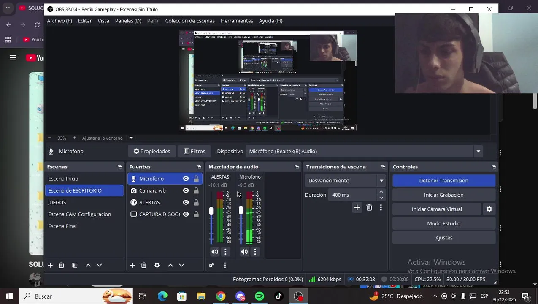Open Google Chrome from the taskbar

point(221,296)
